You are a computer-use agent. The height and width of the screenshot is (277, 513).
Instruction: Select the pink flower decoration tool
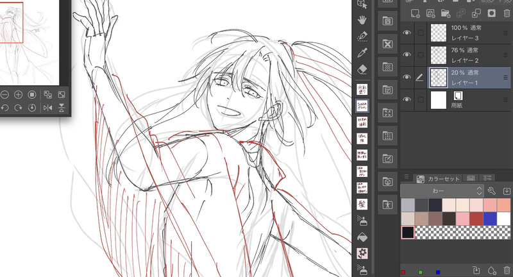click(x=362, y=253)
